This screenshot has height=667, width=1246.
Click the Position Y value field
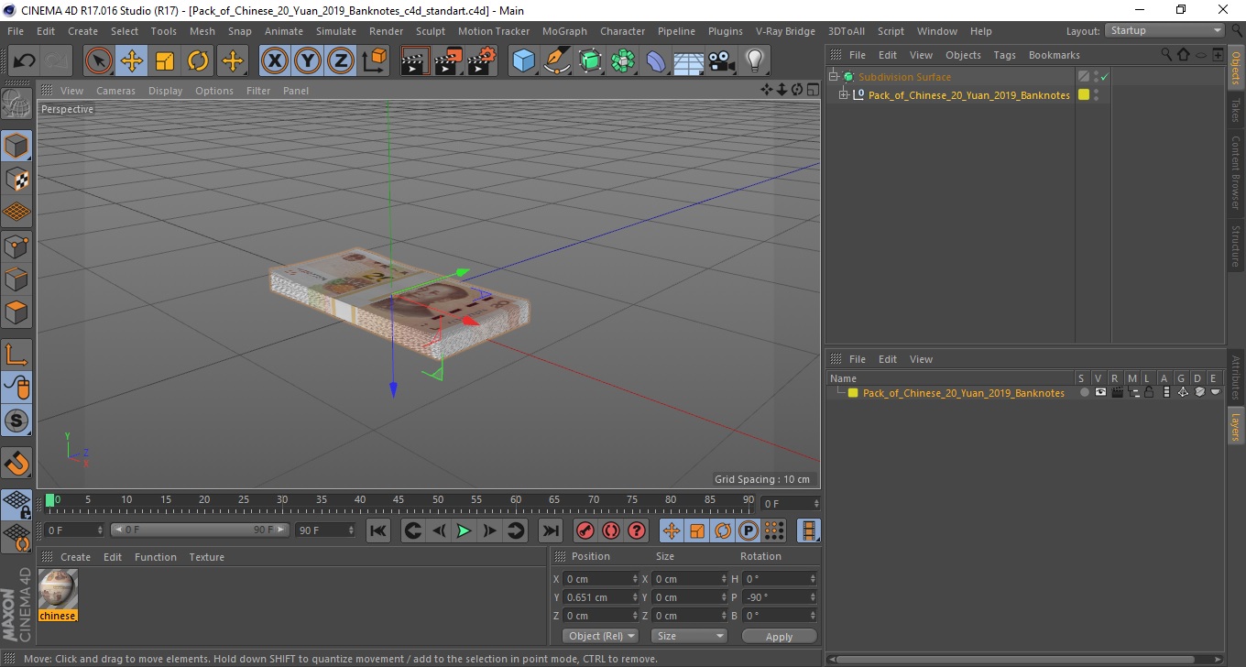coord(601,597)
